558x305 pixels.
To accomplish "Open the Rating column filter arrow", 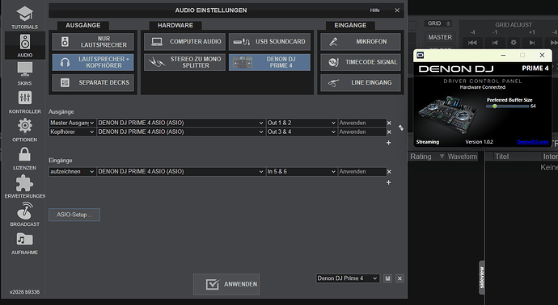I will tap(442, 157).
